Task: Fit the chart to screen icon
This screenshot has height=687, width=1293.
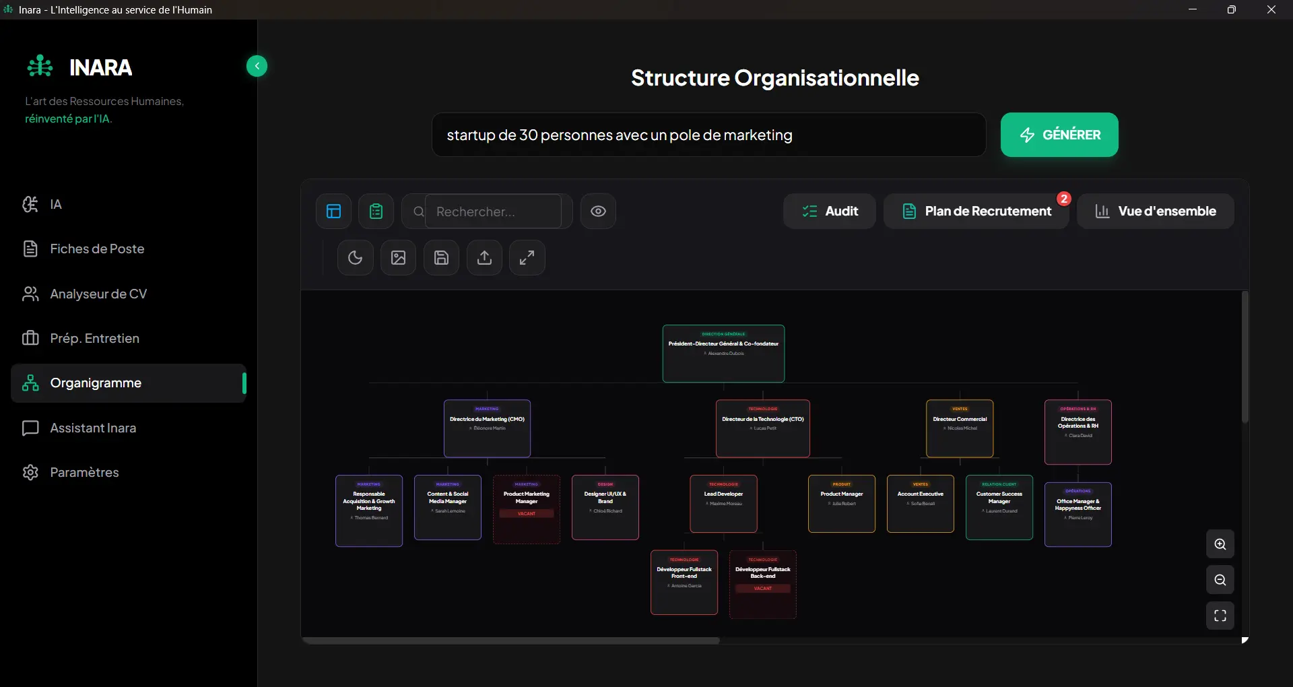Action: (1220, 616)
